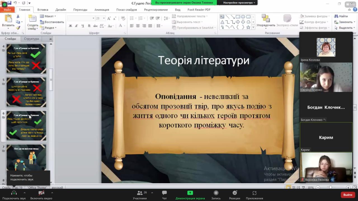Click the Paste (Вставить) clipboard icon
This screenshot has height=201, width=358.
pyautogui.click(x=8, y=19)
